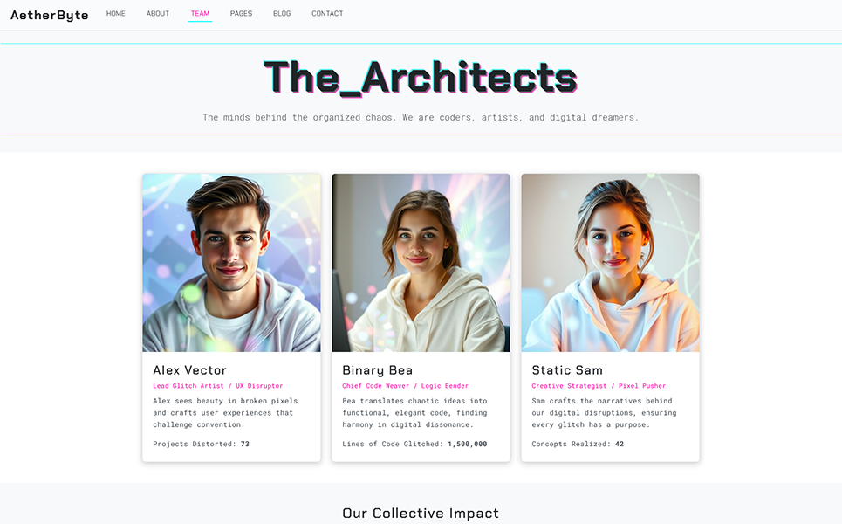842x524 pixels.
Task: Click Alex Vector's portrait photo
Action: [x=231, y=263]
